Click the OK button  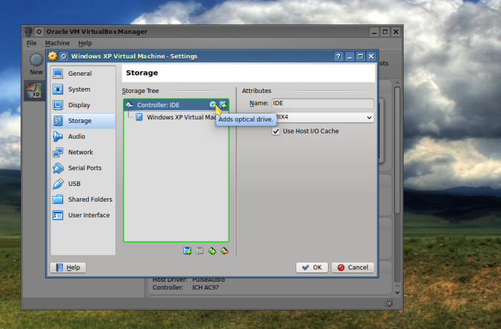tap(312, 267)
